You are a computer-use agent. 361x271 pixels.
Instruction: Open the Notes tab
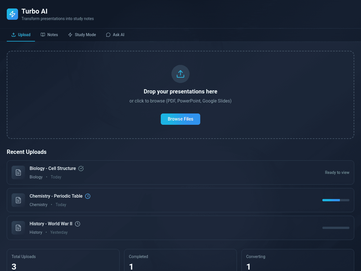coord(49,35)
